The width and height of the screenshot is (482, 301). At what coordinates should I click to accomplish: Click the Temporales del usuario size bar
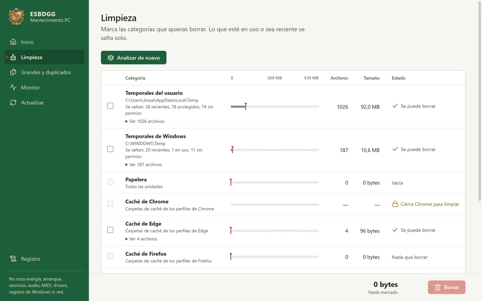coord(274,107)
